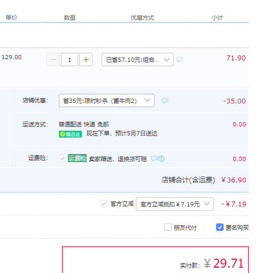This screenshot has height=273, width=276.
Task: Click the 优惠方式 column header
Action: [142, 18]
